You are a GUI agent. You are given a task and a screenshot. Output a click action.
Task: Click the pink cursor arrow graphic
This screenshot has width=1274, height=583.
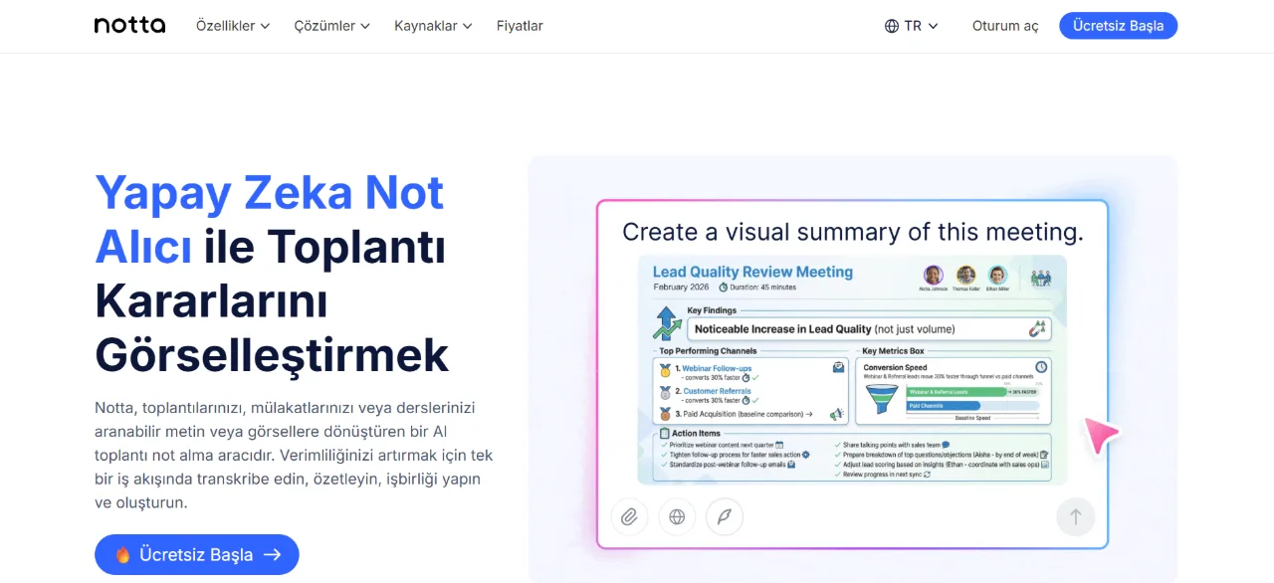click(x=1102, y=435)
